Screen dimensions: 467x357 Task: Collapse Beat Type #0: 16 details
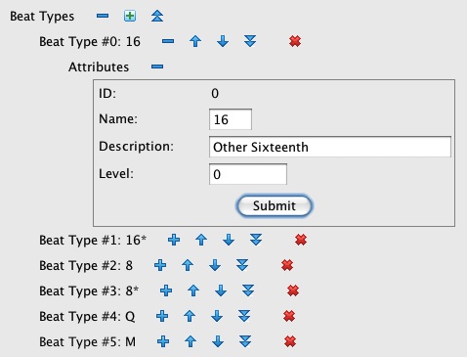pos(168,41)
